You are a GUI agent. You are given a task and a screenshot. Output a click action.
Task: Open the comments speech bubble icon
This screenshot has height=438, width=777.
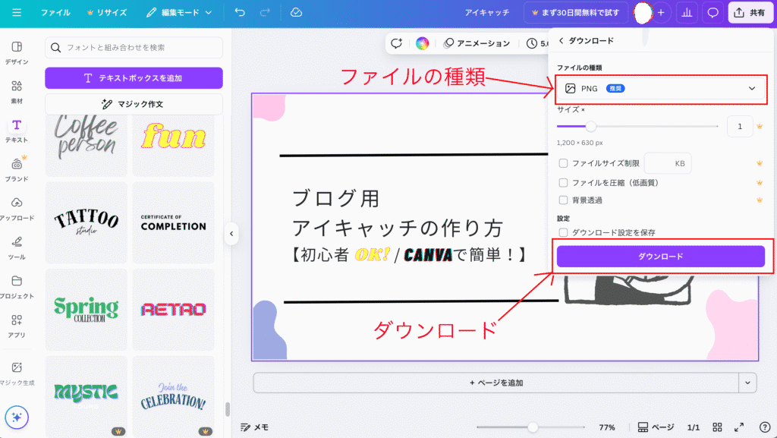pyautogui.click(x=713, y=12)
